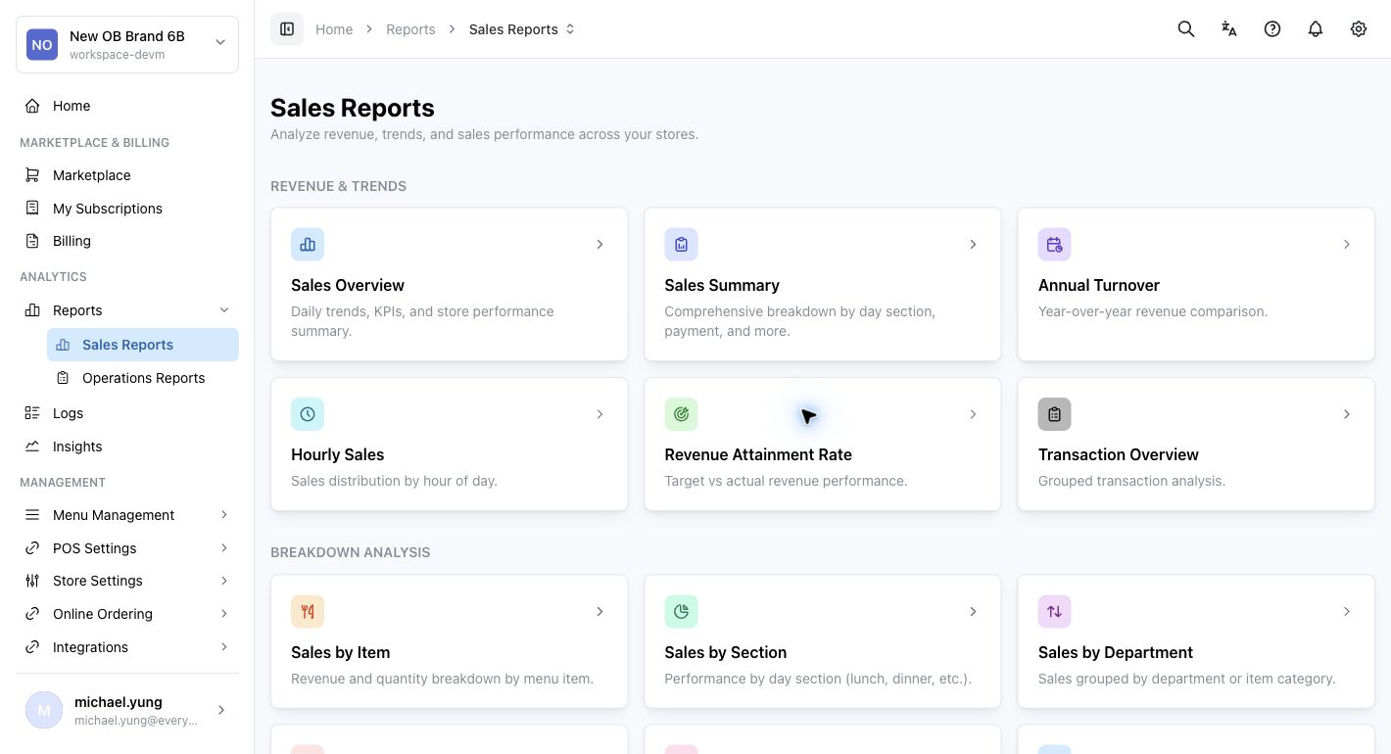This screenshot has height=754, width=1391.
Task: Click the Sales Overview bar chart icon
Action: click(x=308, y=245)
